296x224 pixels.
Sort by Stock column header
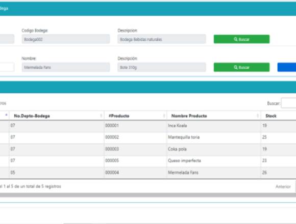pos(279,116)
